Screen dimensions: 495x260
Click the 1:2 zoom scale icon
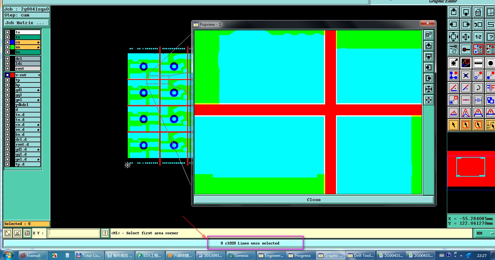tap(478, 37)
